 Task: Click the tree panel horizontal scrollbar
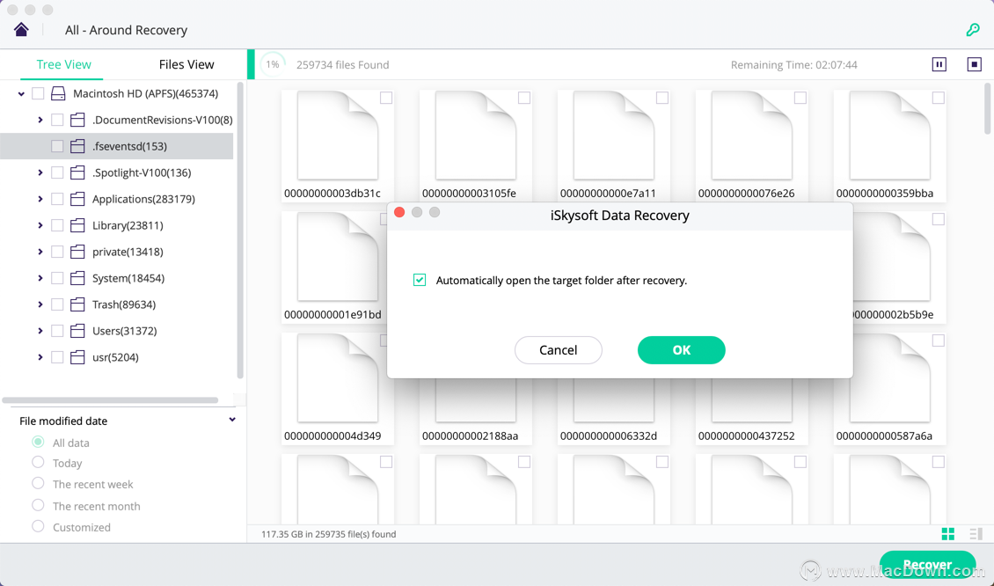pyautogui.click(x=110, y=400)
